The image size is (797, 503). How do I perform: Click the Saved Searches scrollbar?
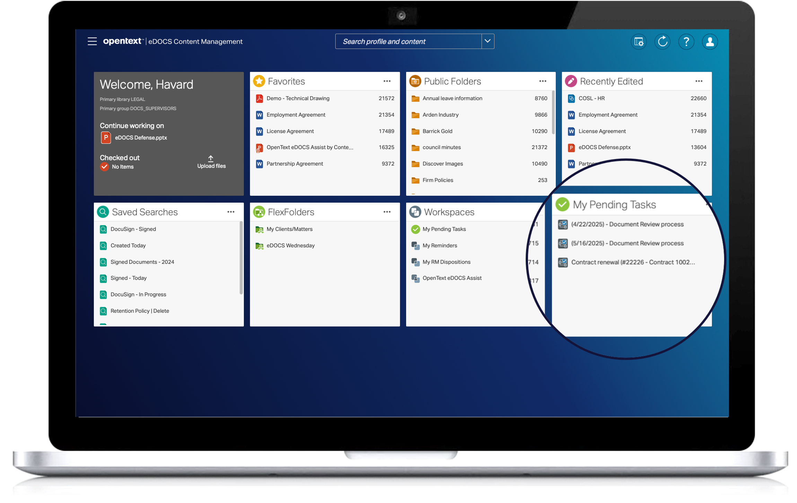(241, 258)
